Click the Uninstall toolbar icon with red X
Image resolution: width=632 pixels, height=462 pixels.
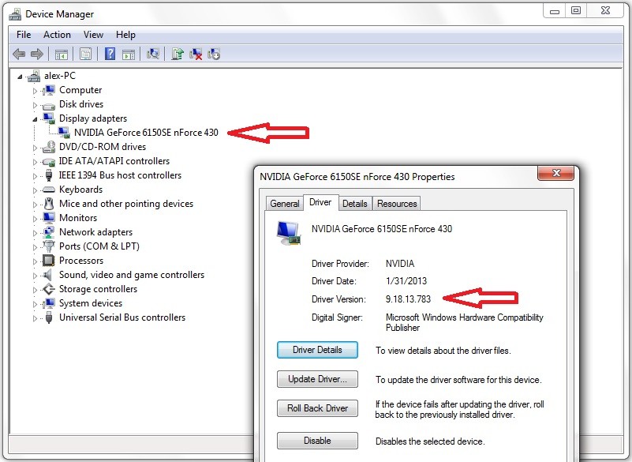click(196, 54)
